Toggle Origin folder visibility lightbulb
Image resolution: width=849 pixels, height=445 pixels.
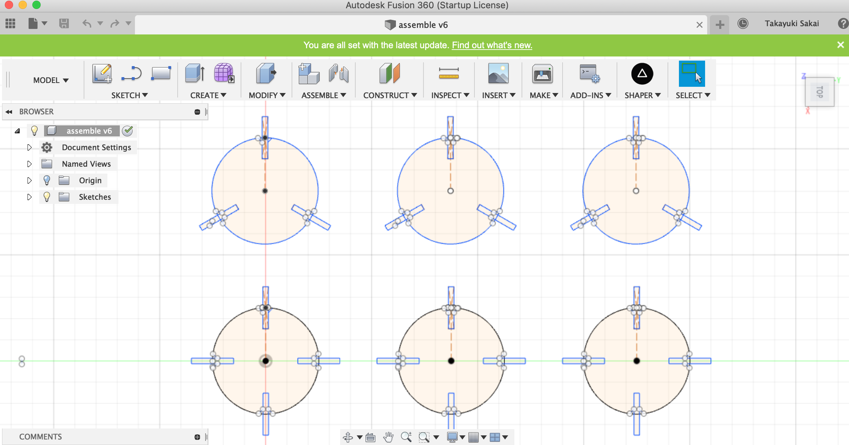pos(47,180)
